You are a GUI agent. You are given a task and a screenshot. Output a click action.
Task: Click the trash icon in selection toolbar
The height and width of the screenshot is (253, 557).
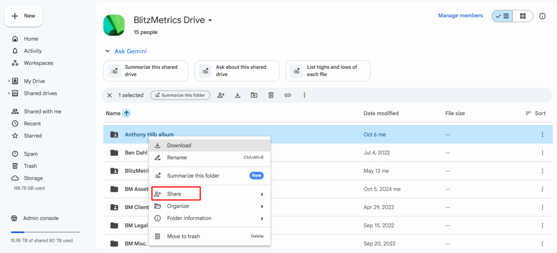tap(271, 95)
